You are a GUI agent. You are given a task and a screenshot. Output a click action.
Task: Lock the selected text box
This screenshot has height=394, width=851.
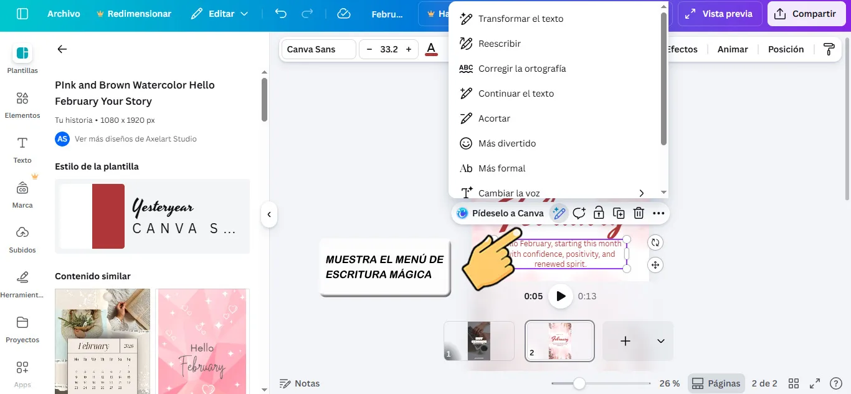pyautogui.click(x=599, y=213)
